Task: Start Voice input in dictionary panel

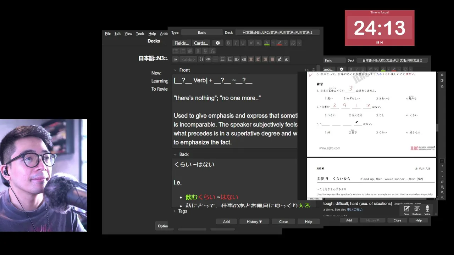Action: (427, 210)
